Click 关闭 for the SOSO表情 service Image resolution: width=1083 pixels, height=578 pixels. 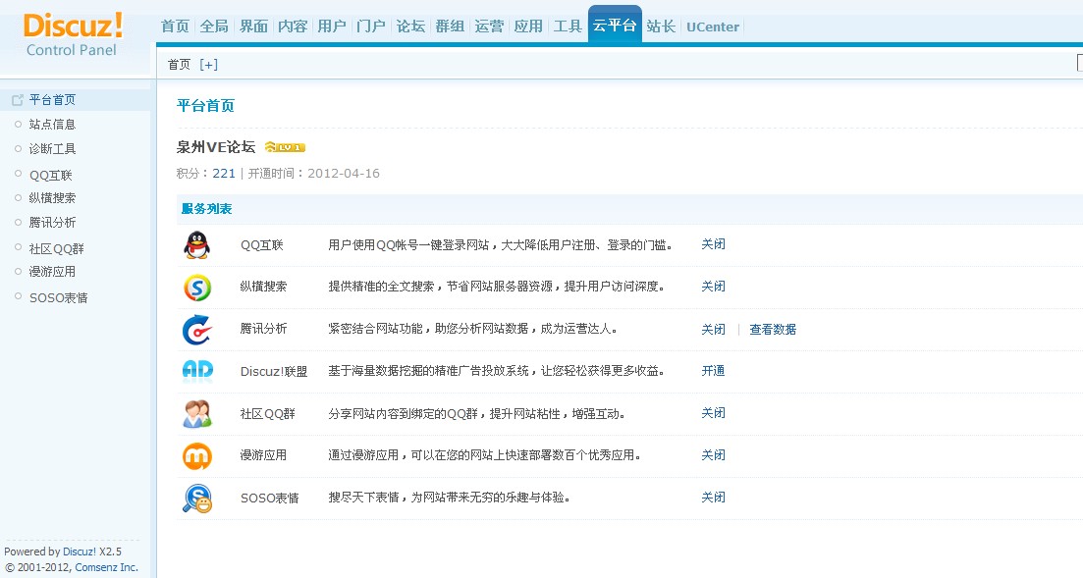tap(714, 498)
